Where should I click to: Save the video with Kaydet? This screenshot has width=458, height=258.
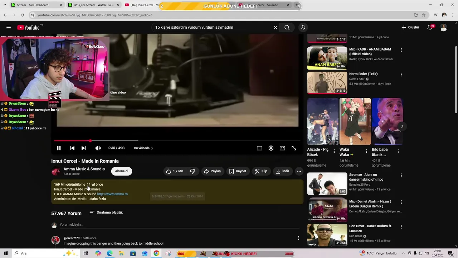[238, 171]
